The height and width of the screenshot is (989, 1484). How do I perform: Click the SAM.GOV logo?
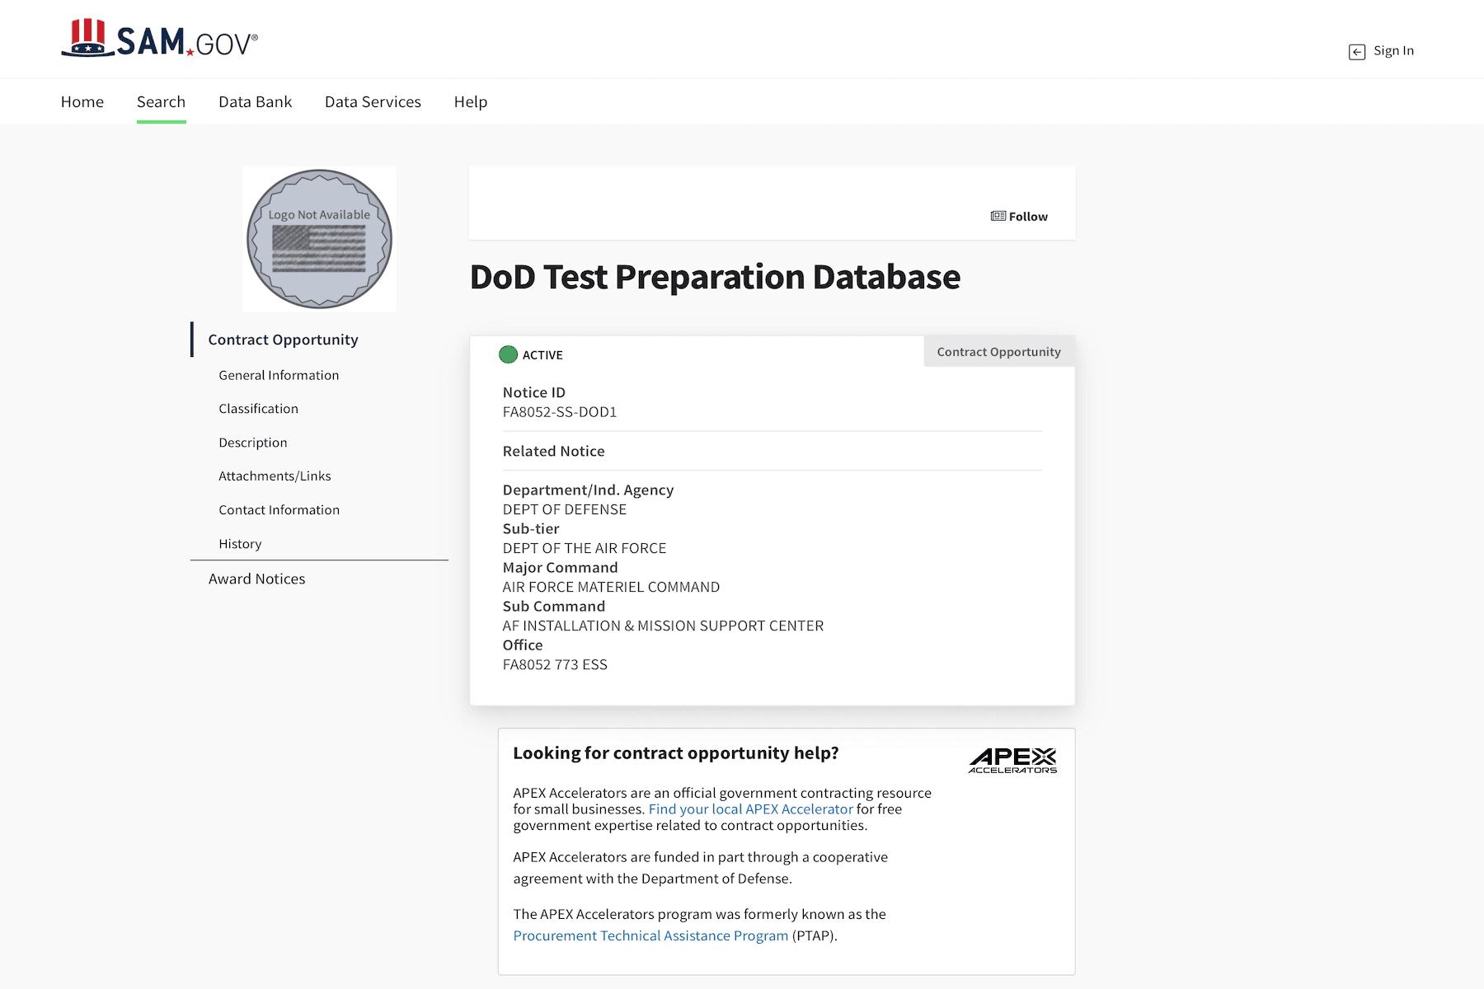pos(159,39)
